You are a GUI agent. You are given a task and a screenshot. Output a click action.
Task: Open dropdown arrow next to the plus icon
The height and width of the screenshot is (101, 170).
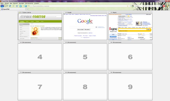[x=29, y=6]
